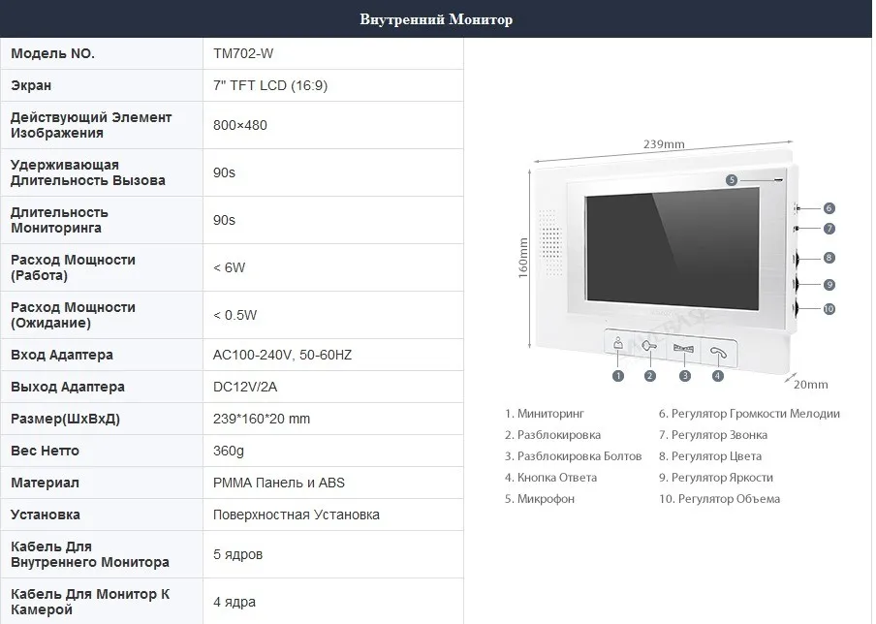Click the 'Материал' label
The height and width of the screenshot is (624, 876).
45,483
